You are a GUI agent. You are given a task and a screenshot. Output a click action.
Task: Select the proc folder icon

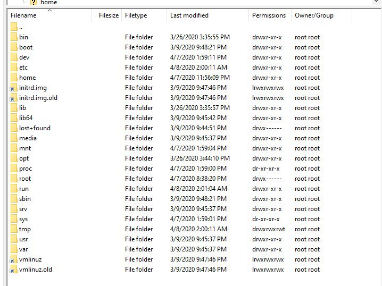coord(14,169)
